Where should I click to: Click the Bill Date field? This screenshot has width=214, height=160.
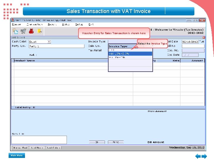[x=190, y=42]
